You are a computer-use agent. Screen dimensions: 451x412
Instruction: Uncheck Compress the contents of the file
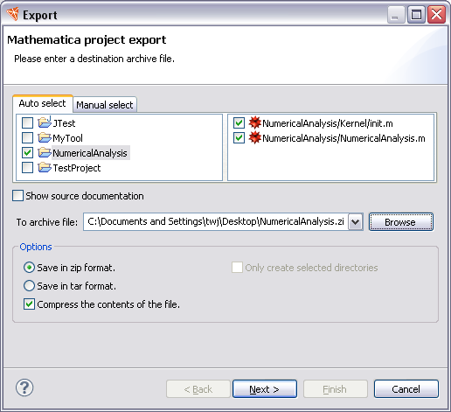pyautogui.click(x=29, y=304)
